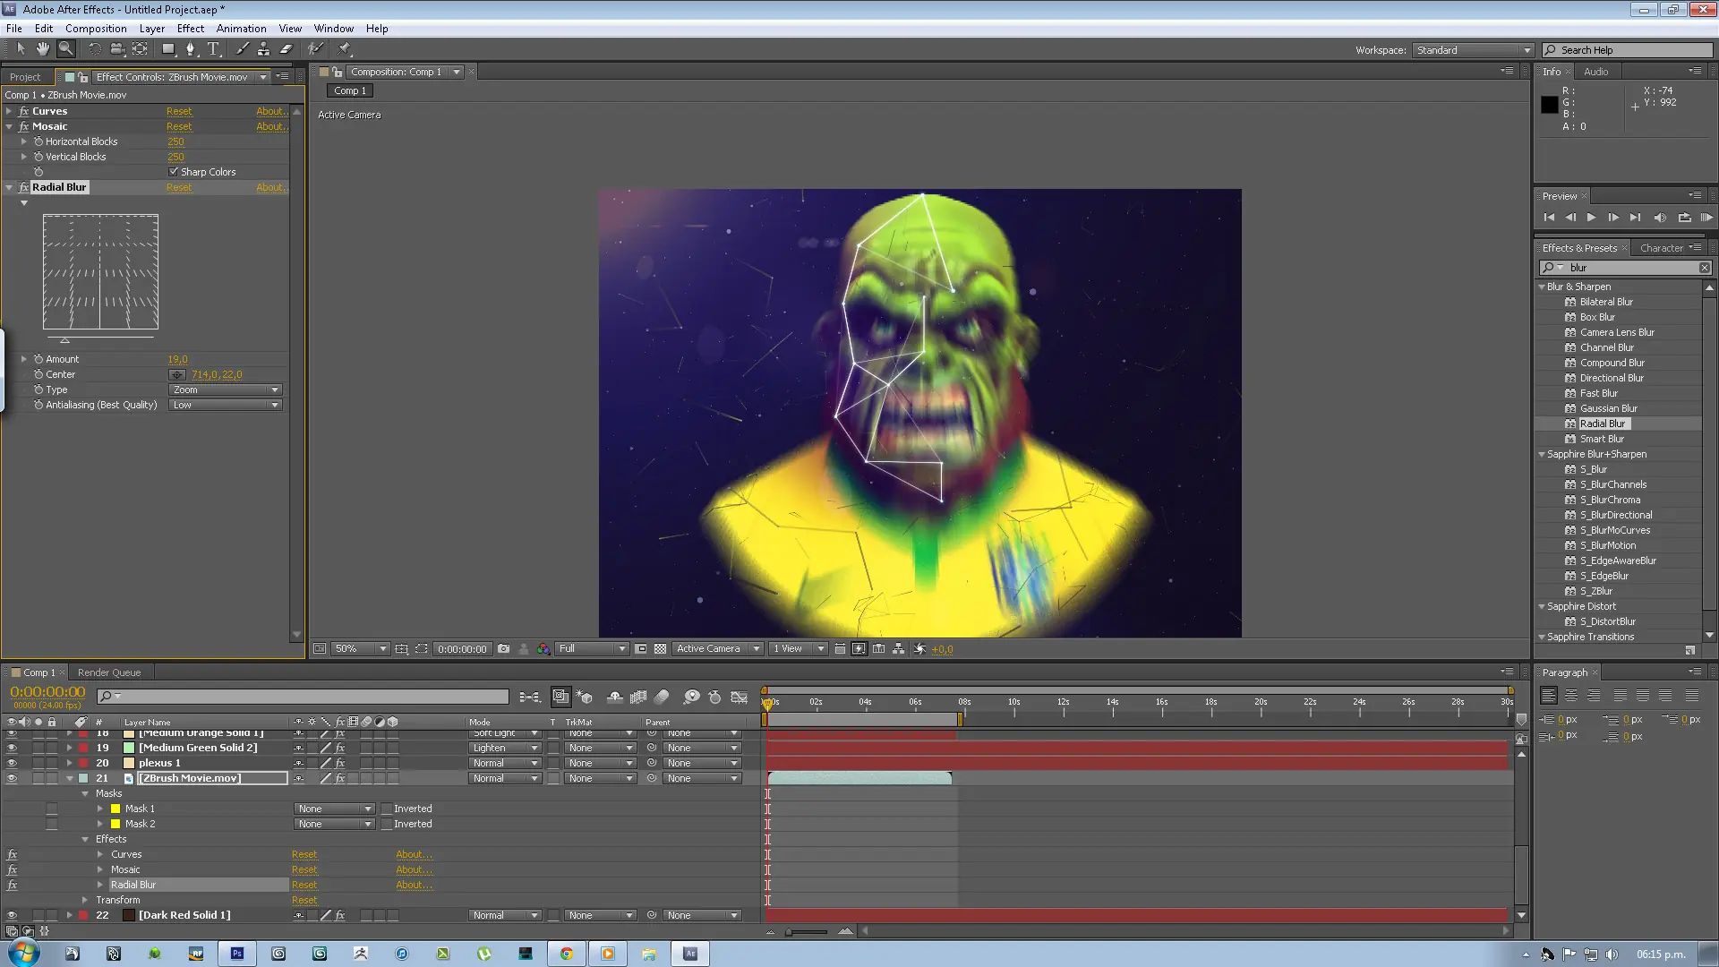Click the Radial Blur Amount value
Screen dimensions: 1719x967
(x=177, y=359)
